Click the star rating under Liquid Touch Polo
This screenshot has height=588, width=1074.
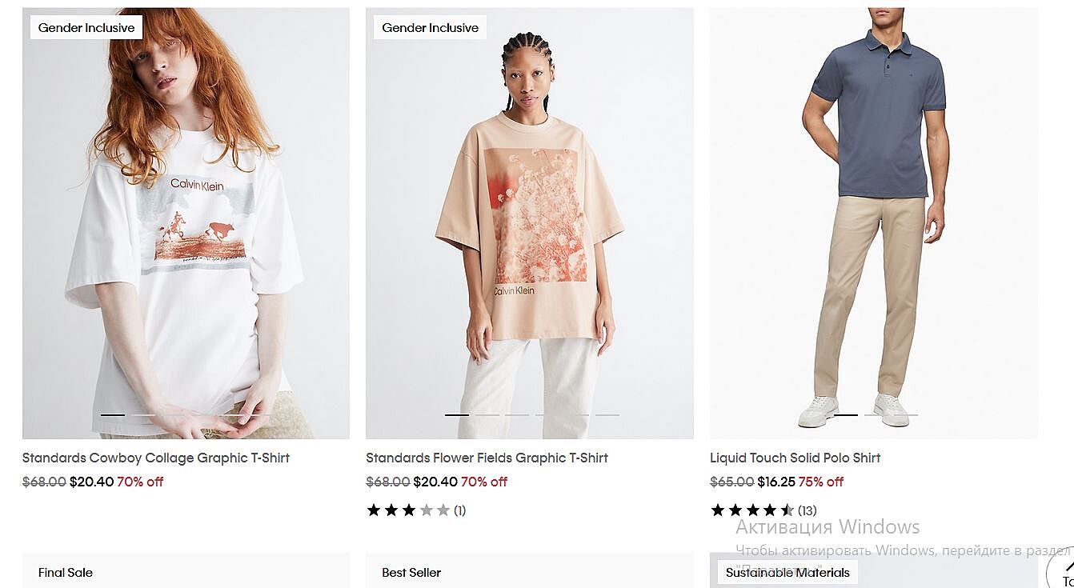(x=752, y=510)
